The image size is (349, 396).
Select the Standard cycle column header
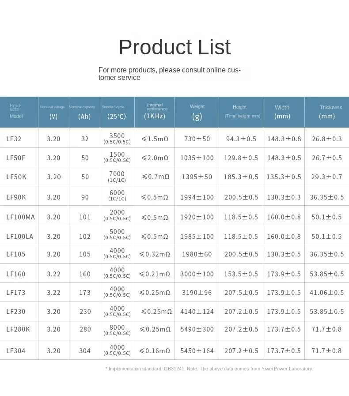[x=116, y=112]
